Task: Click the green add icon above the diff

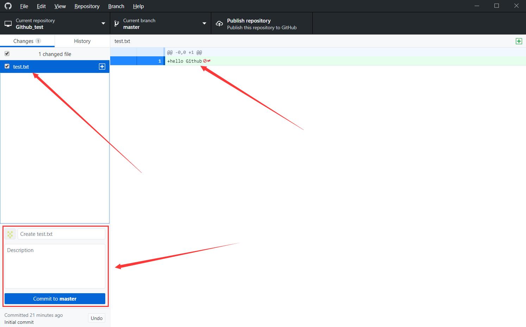Action: [519, 41]
